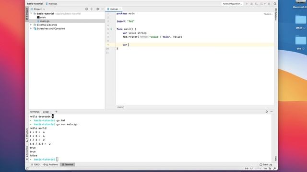The height and width of the screenshot is (172, 307).
Task: Open the TODO tool window
Action: [35, 164]
